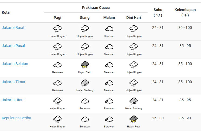Click Kepulauan Seribu morning light rain icon
This screenshot has height=135, width=201.
[57, 119]
